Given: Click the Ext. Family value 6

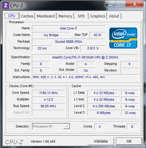Looking at the screenshot, I should pyautogui.click(x=41, y=71).
